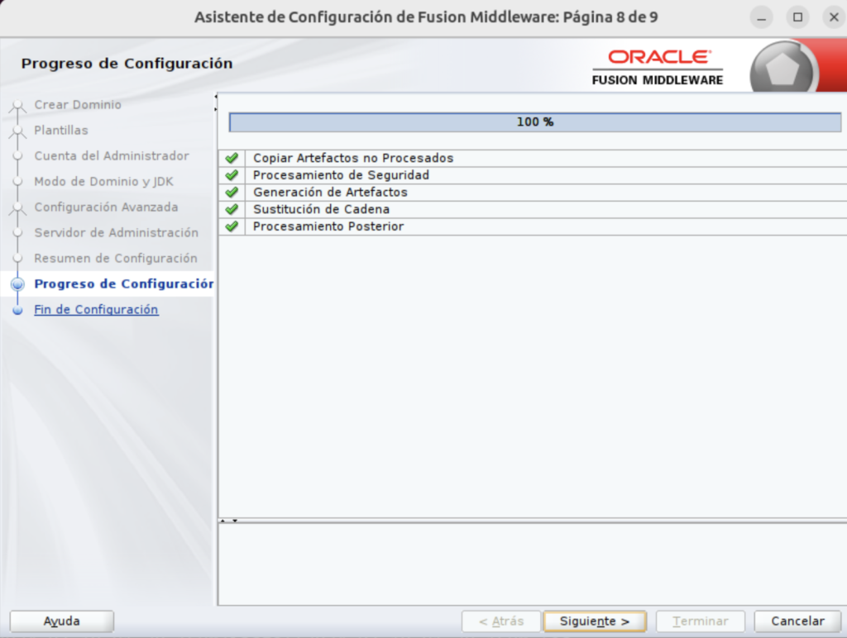Click the small split-pane arrows above message area
Image resolution: width=847 pixels, height=638 pixels.
tap(228, 521)
